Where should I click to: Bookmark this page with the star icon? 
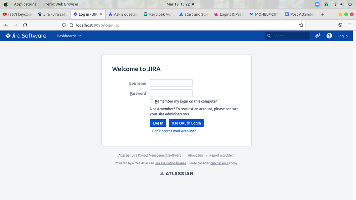pyautogui.click(x=301, y=25)
